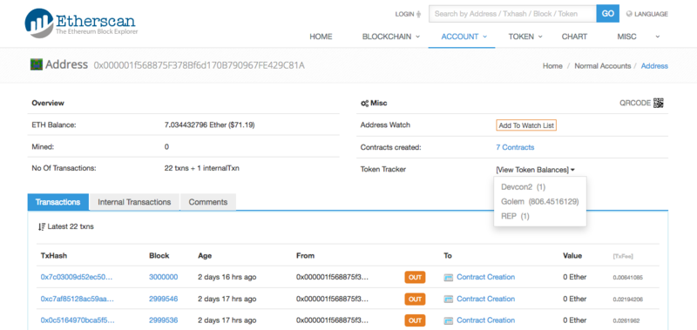Click the globe Language icon
The height and width of the screenshot is (330, 697).
[629, 14]
